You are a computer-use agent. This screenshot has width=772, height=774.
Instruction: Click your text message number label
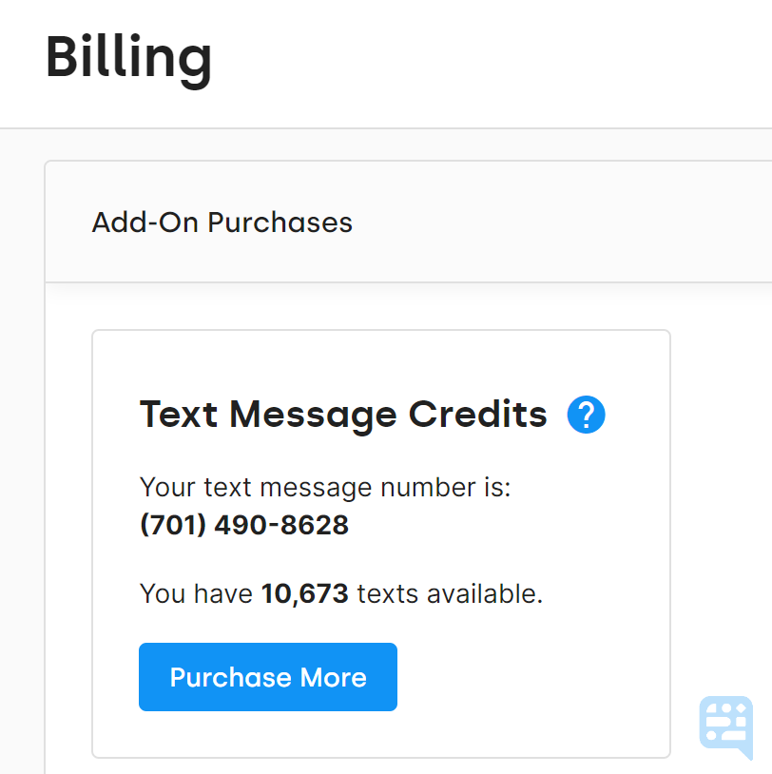(x=325, y=487)
